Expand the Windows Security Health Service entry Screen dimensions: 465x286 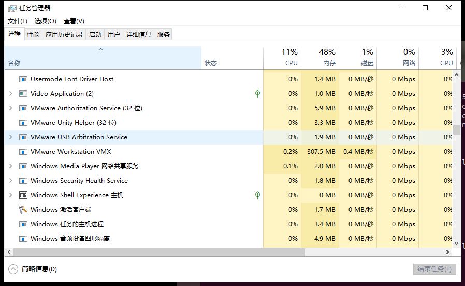(11, 181)
